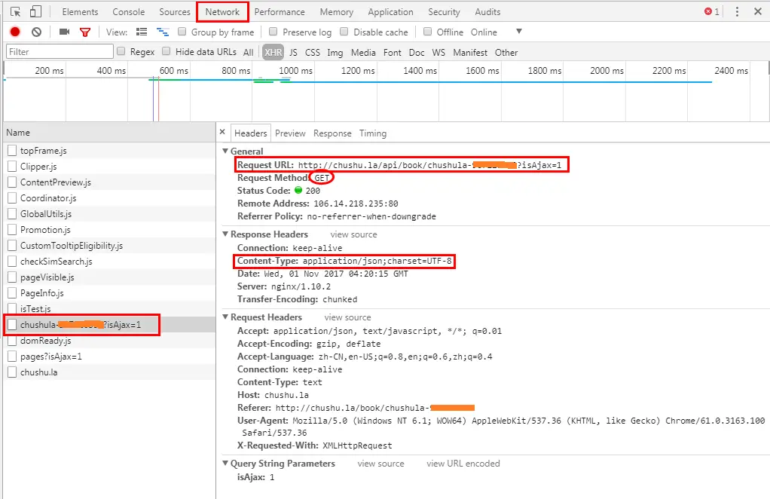This screenshot has width=770, height=499.
Task: Toggle the device toolbar icon
Action: [x=36, y=12]
